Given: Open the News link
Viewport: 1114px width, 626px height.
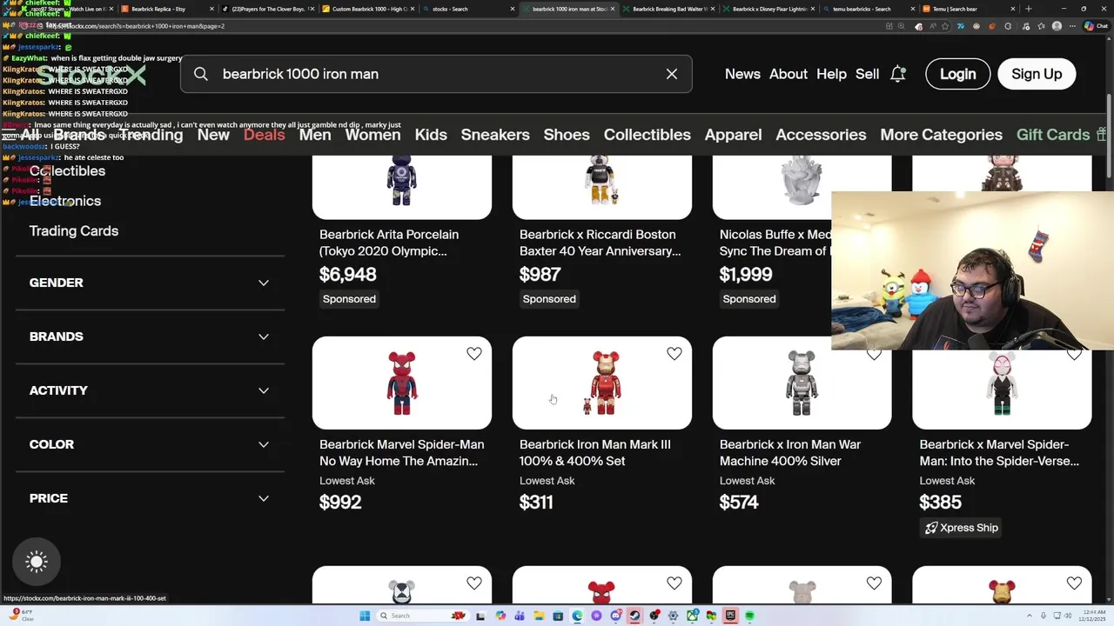Looking at the screenshot, I should pyautogui.click(x=742, y=74).
